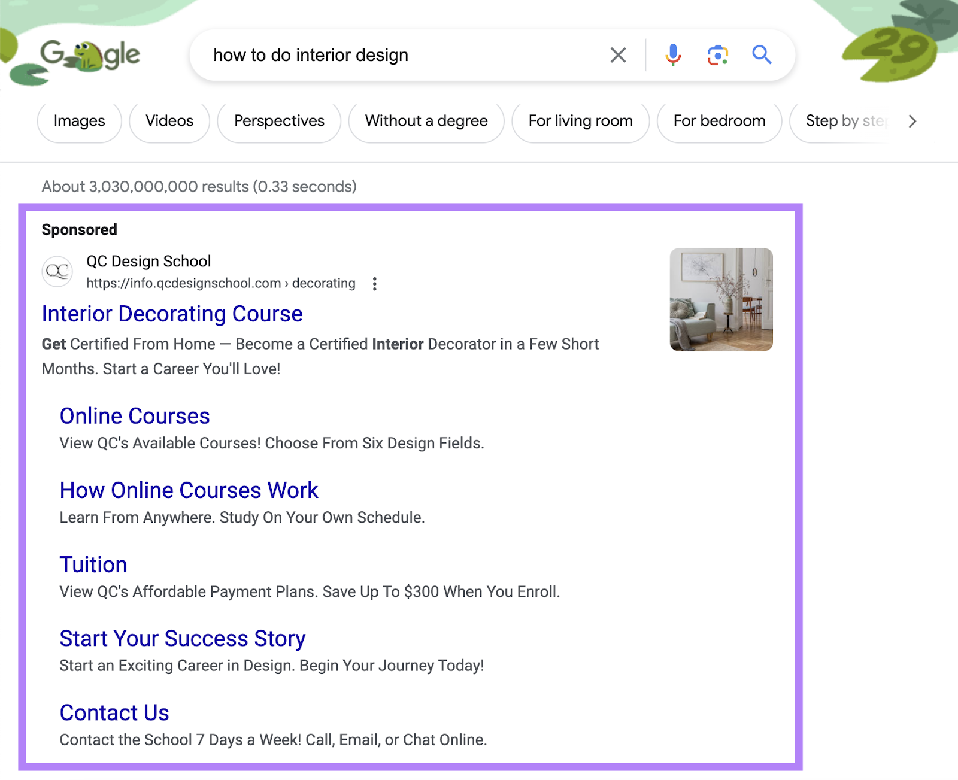Switch to the Images results tab
This screenshot has height=780, width=958.
tap(78, 121)
